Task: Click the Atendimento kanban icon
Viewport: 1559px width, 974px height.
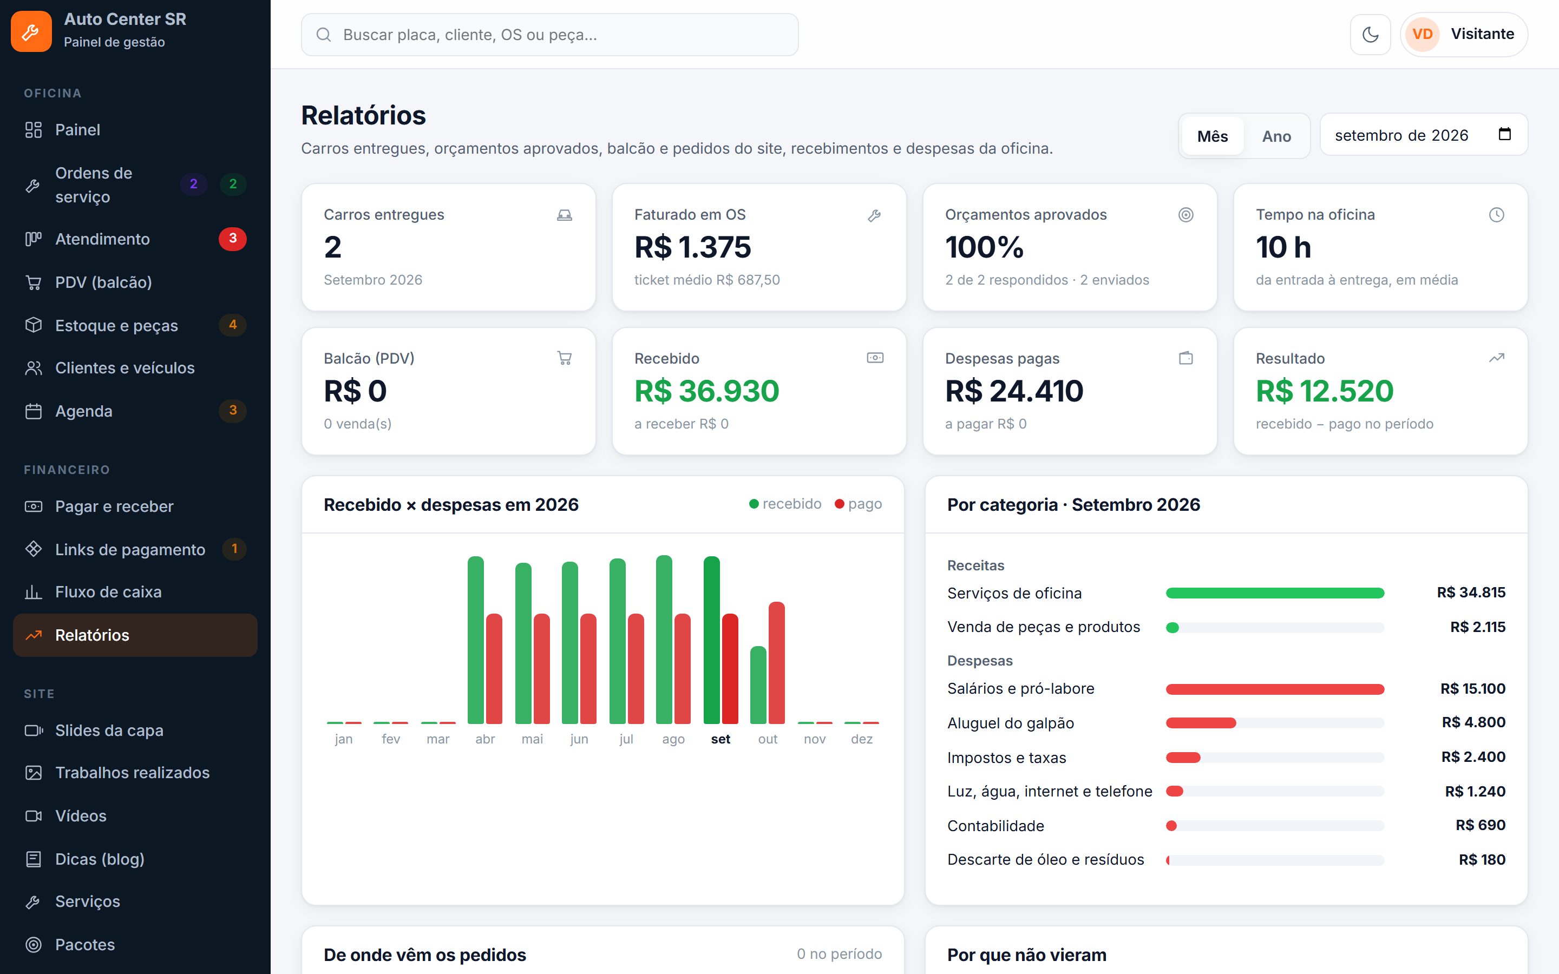Action: point(33,239)
